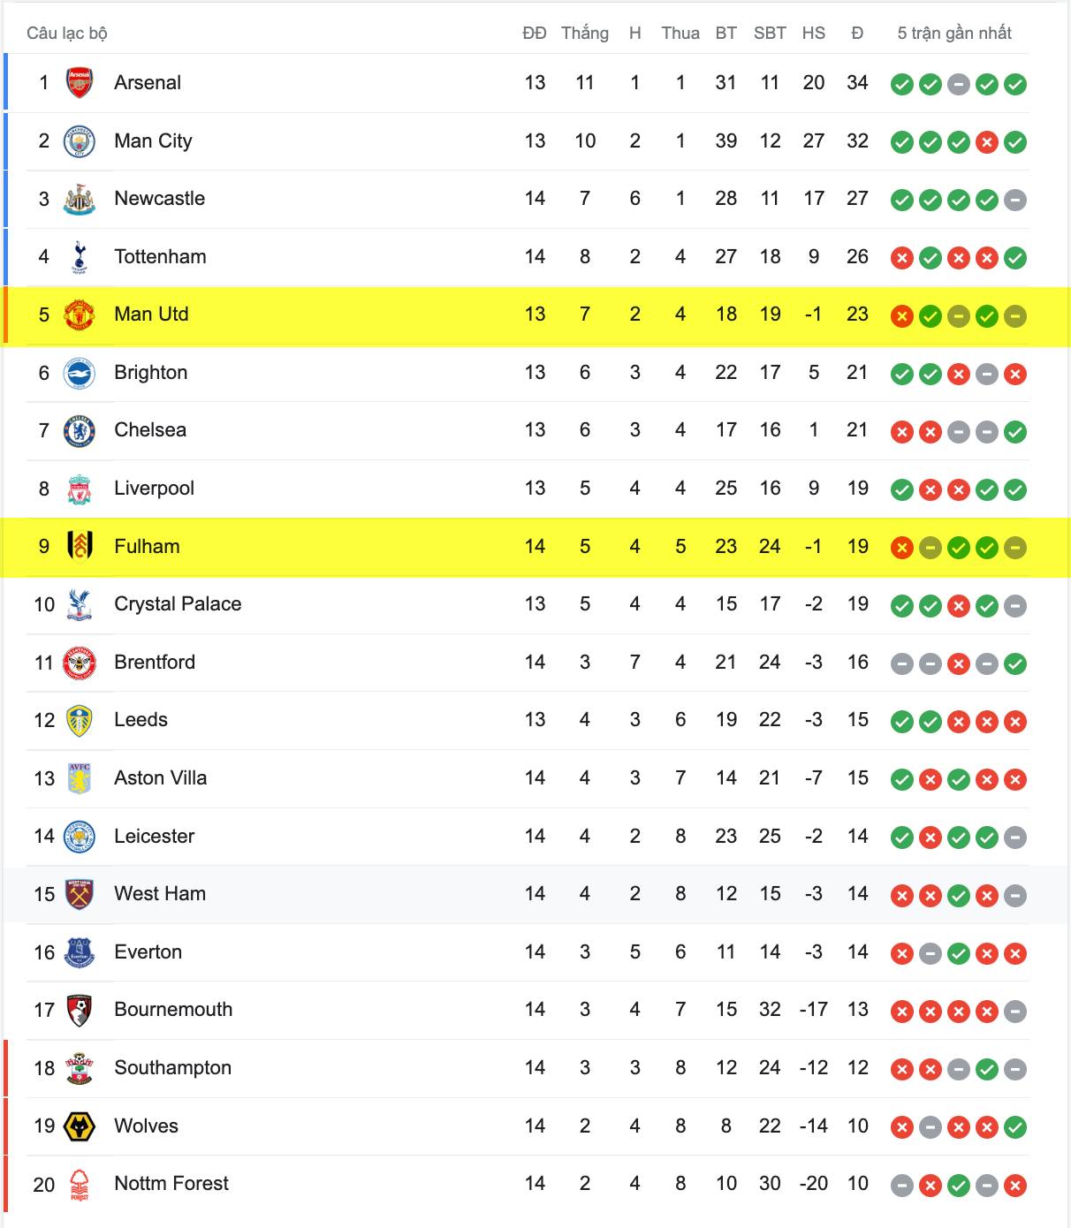Click the Man City club crest
Image resolution: width=1071 pixels, height=1228 pixels.
[80, 141]
